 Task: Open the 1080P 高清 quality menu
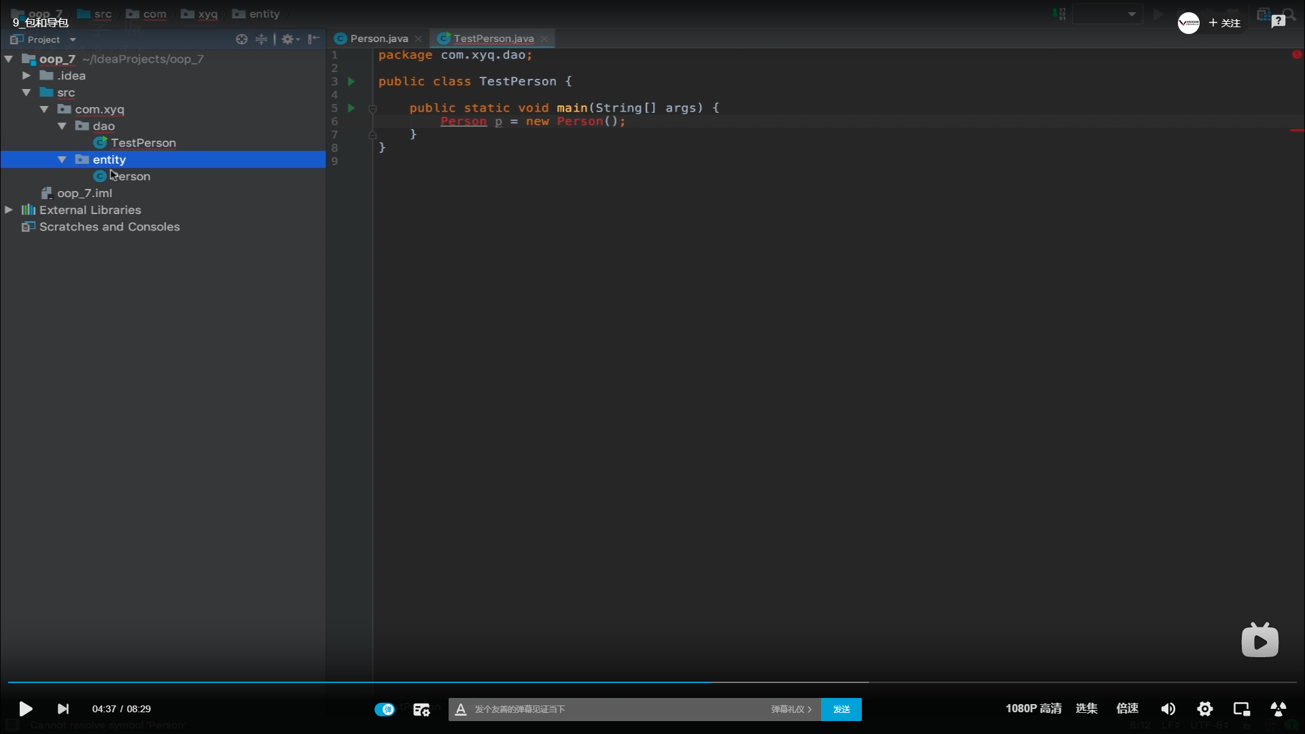tap(1033, 708)
